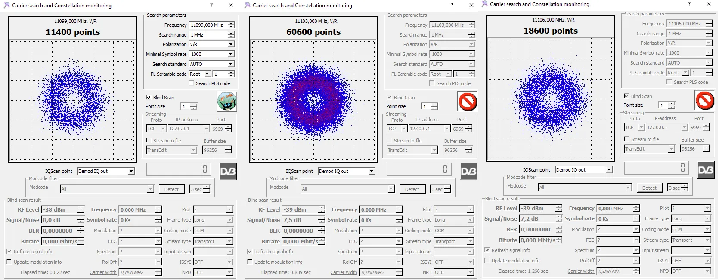The image size is (719, 280).
Task: Enable Update modulation info in 11400 points window
Action: (9, 262)
